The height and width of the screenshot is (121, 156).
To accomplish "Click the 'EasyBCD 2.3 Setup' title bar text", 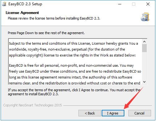I will (25, 4).
